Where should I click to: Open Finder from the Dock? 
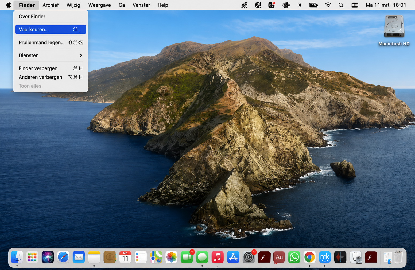[17, 257]
